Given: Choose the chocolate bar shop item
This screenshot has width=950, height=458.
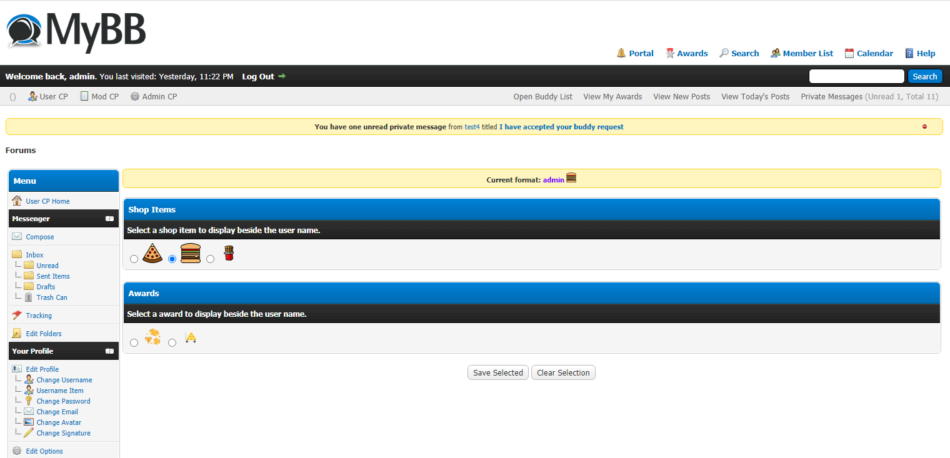Looking at the screenshot, I should pyautogui.click(x=211, y=259).
